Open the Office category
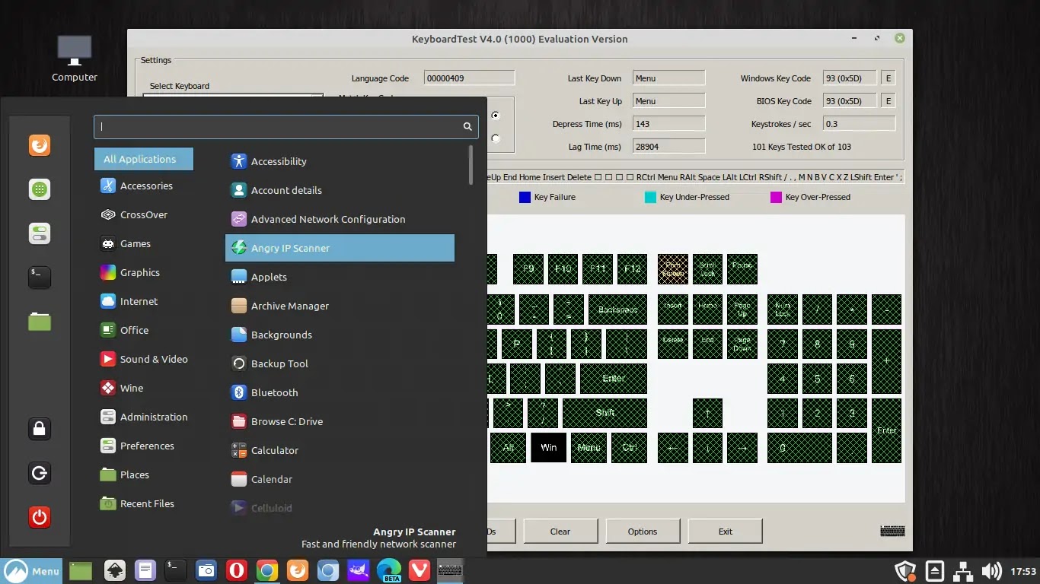 pyautogui.click(x=144, y=330)
